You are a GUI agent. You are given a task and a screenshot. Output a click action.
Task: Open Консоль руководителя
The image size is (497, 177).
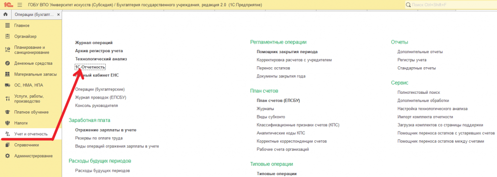tap(97, 105)
